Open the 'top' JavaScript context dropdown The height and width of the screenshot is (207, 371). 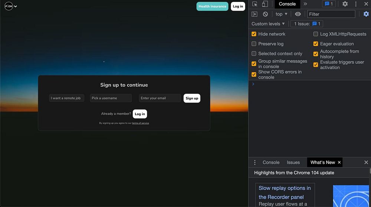[281, 14]
